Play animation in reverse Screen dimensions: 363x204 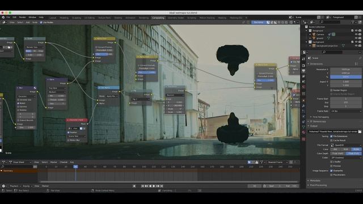point(150,186)
